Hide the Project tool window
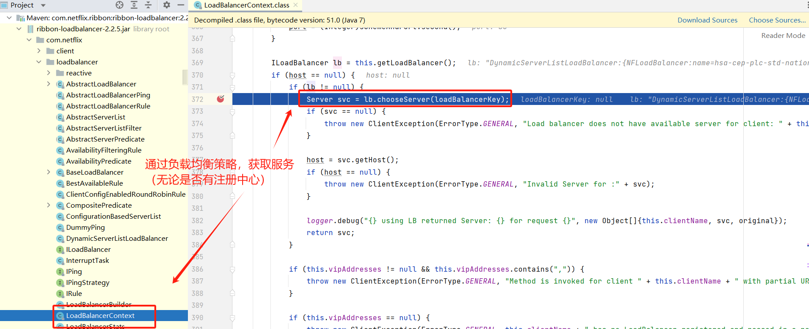809x329 pixels. [181, 5]
